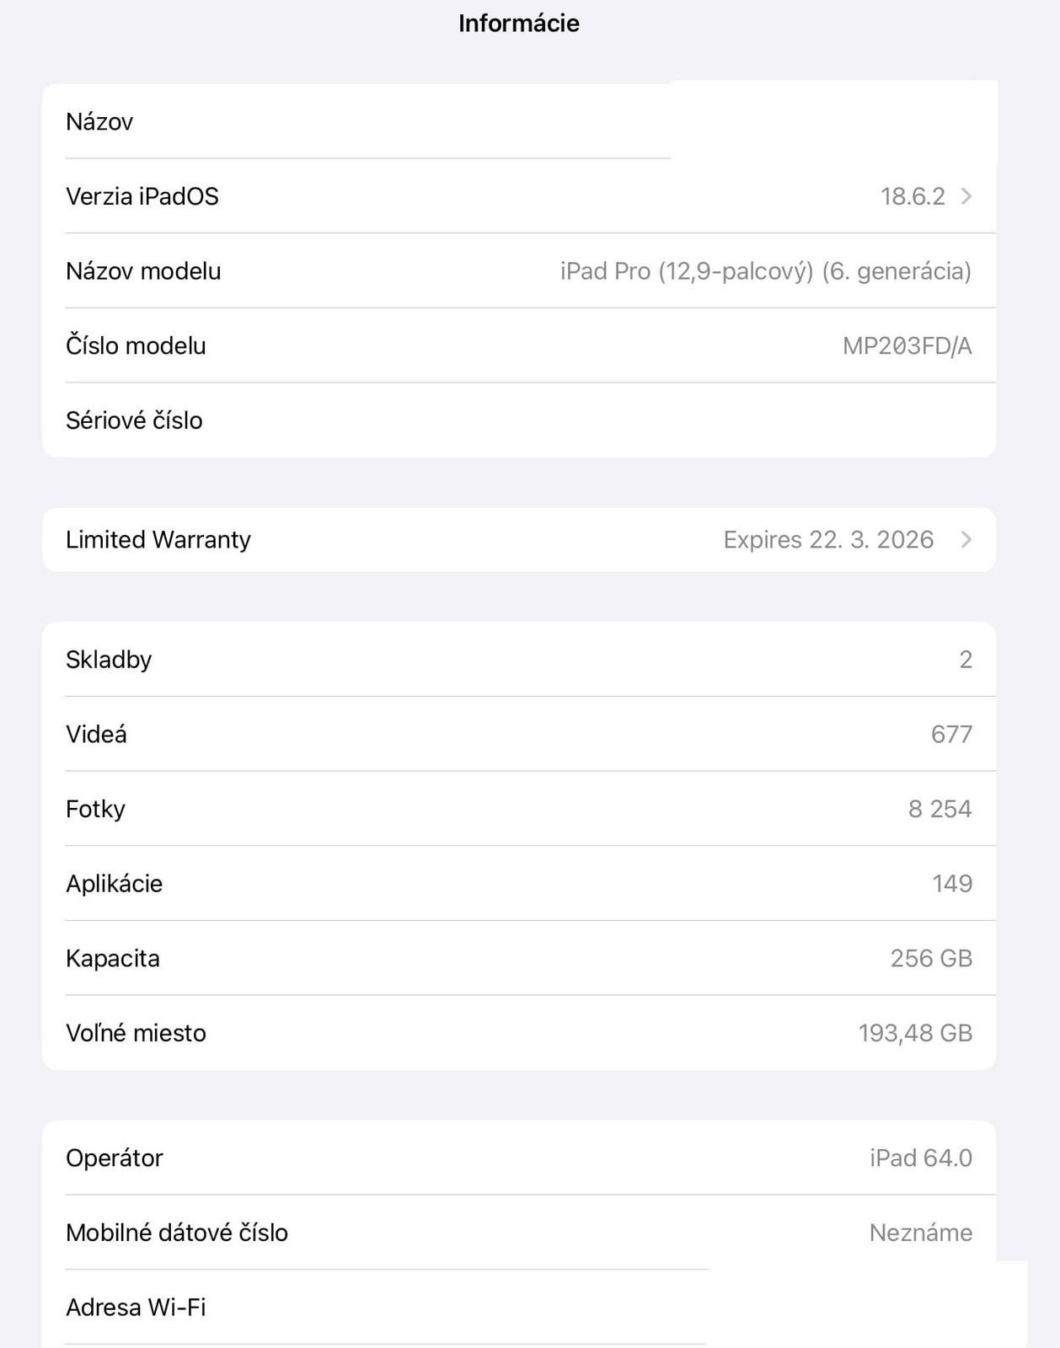
Task: Expand the Limited Warranty chevron arrow
Action: click(x=966, y=539)
